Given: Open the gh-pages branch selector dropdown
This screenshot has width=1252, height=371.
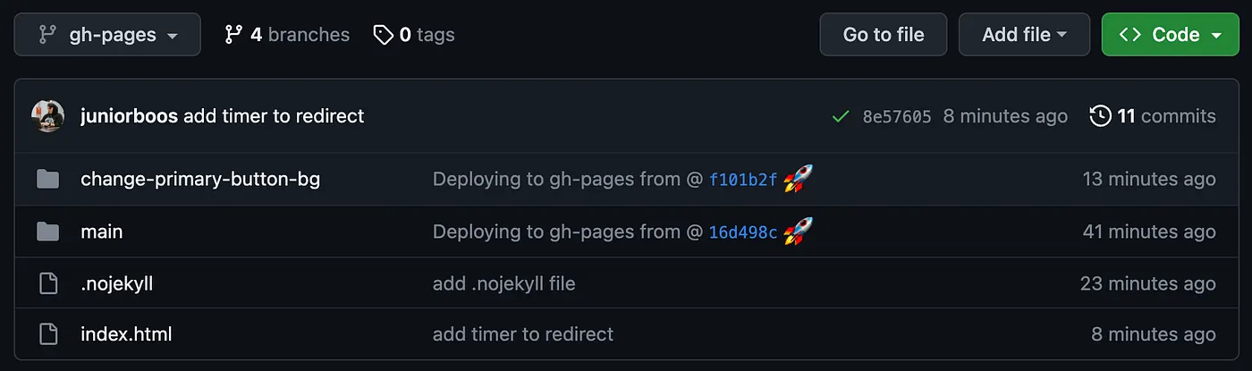Looking at the screenshot, I should [107, 35].
